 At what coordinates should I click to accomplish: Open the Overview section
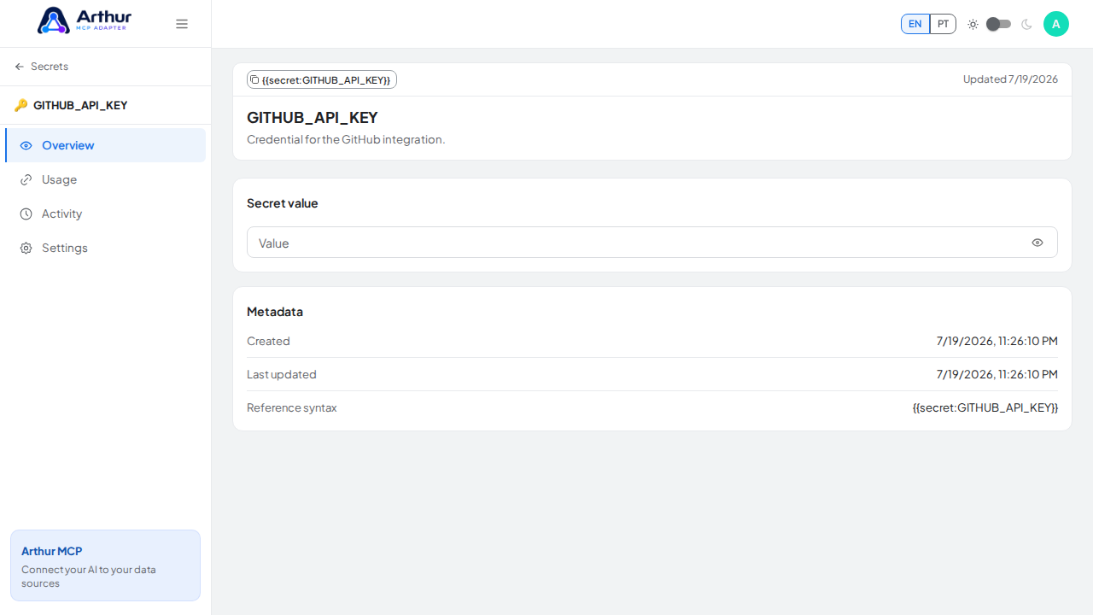pyautogui.click(x=106, y=145)
